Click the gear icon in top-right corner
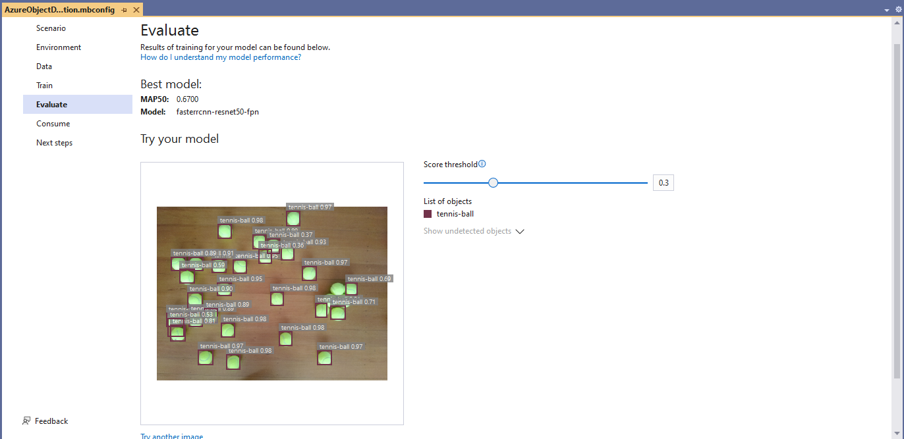Image resolution: width=904 pixels, height=439 pixels. pos(898,9)
